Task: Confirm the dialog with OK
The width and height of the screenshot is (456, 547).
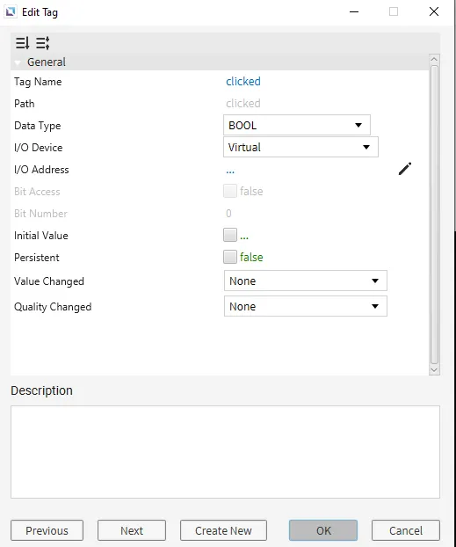Action: (x=323, y=530)
